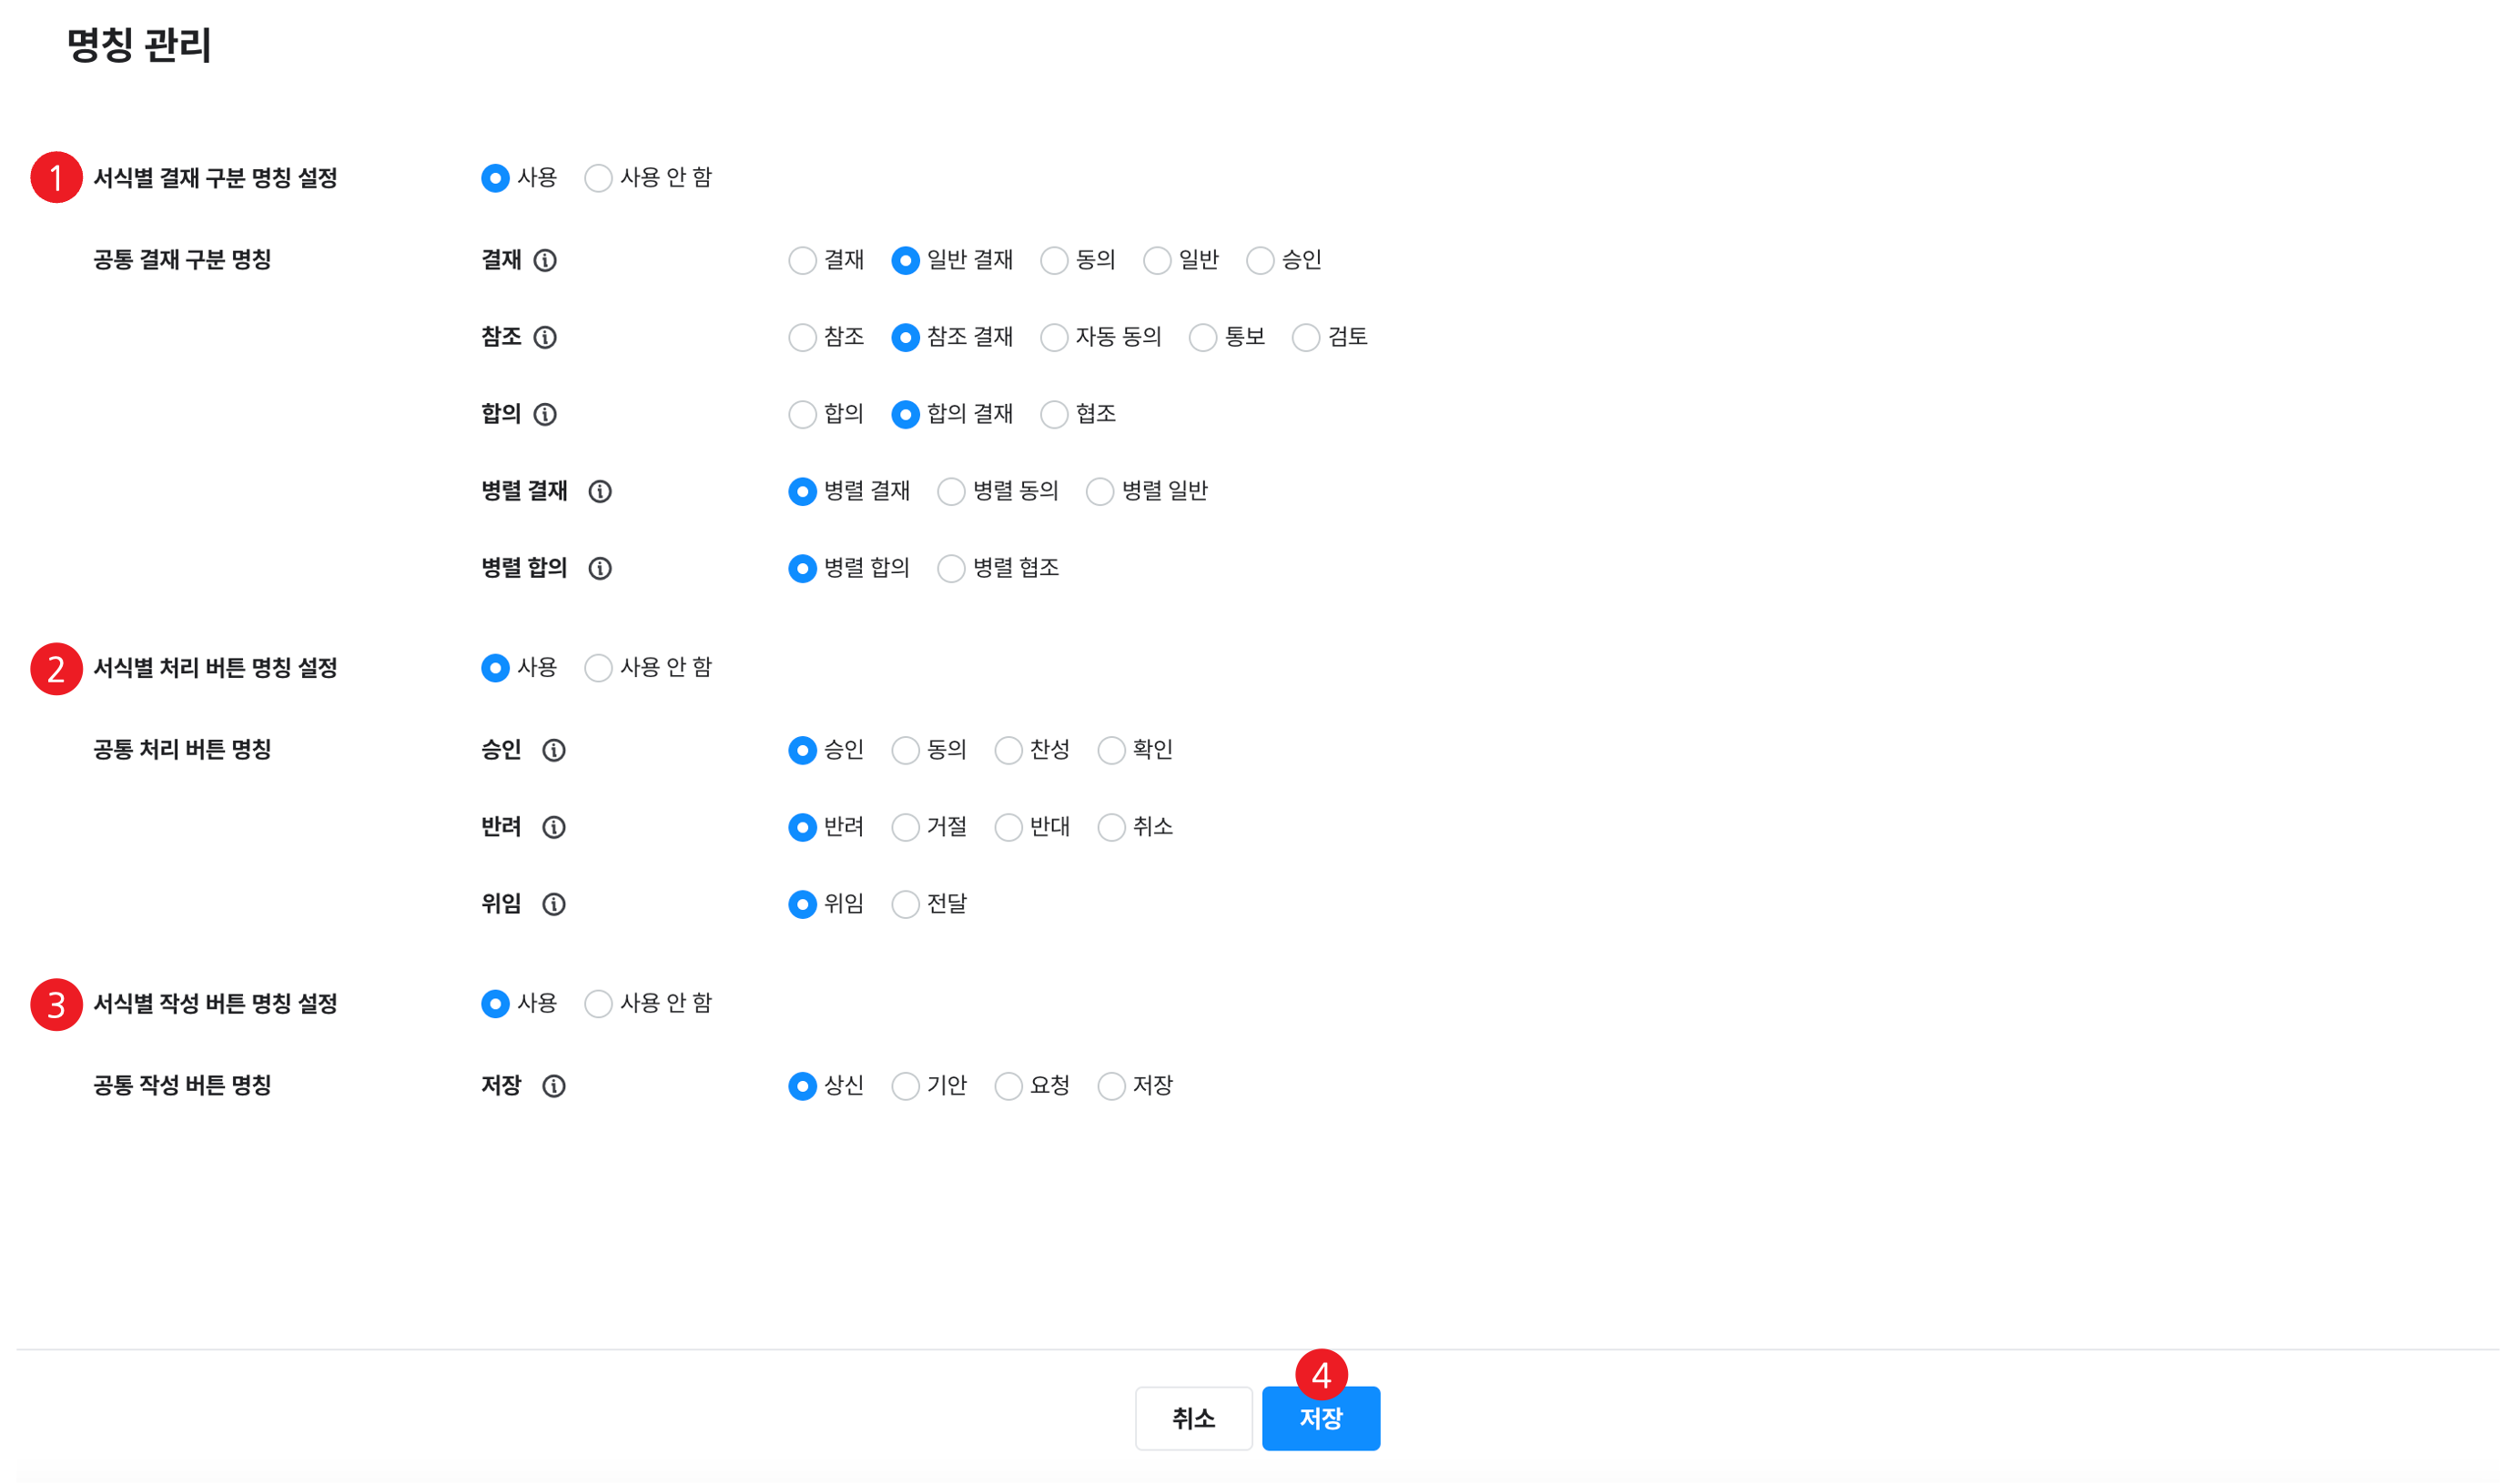2503x1484 pixels.
Task: Click info icon beside 병렬 합의 label
Action: point(600,569)
